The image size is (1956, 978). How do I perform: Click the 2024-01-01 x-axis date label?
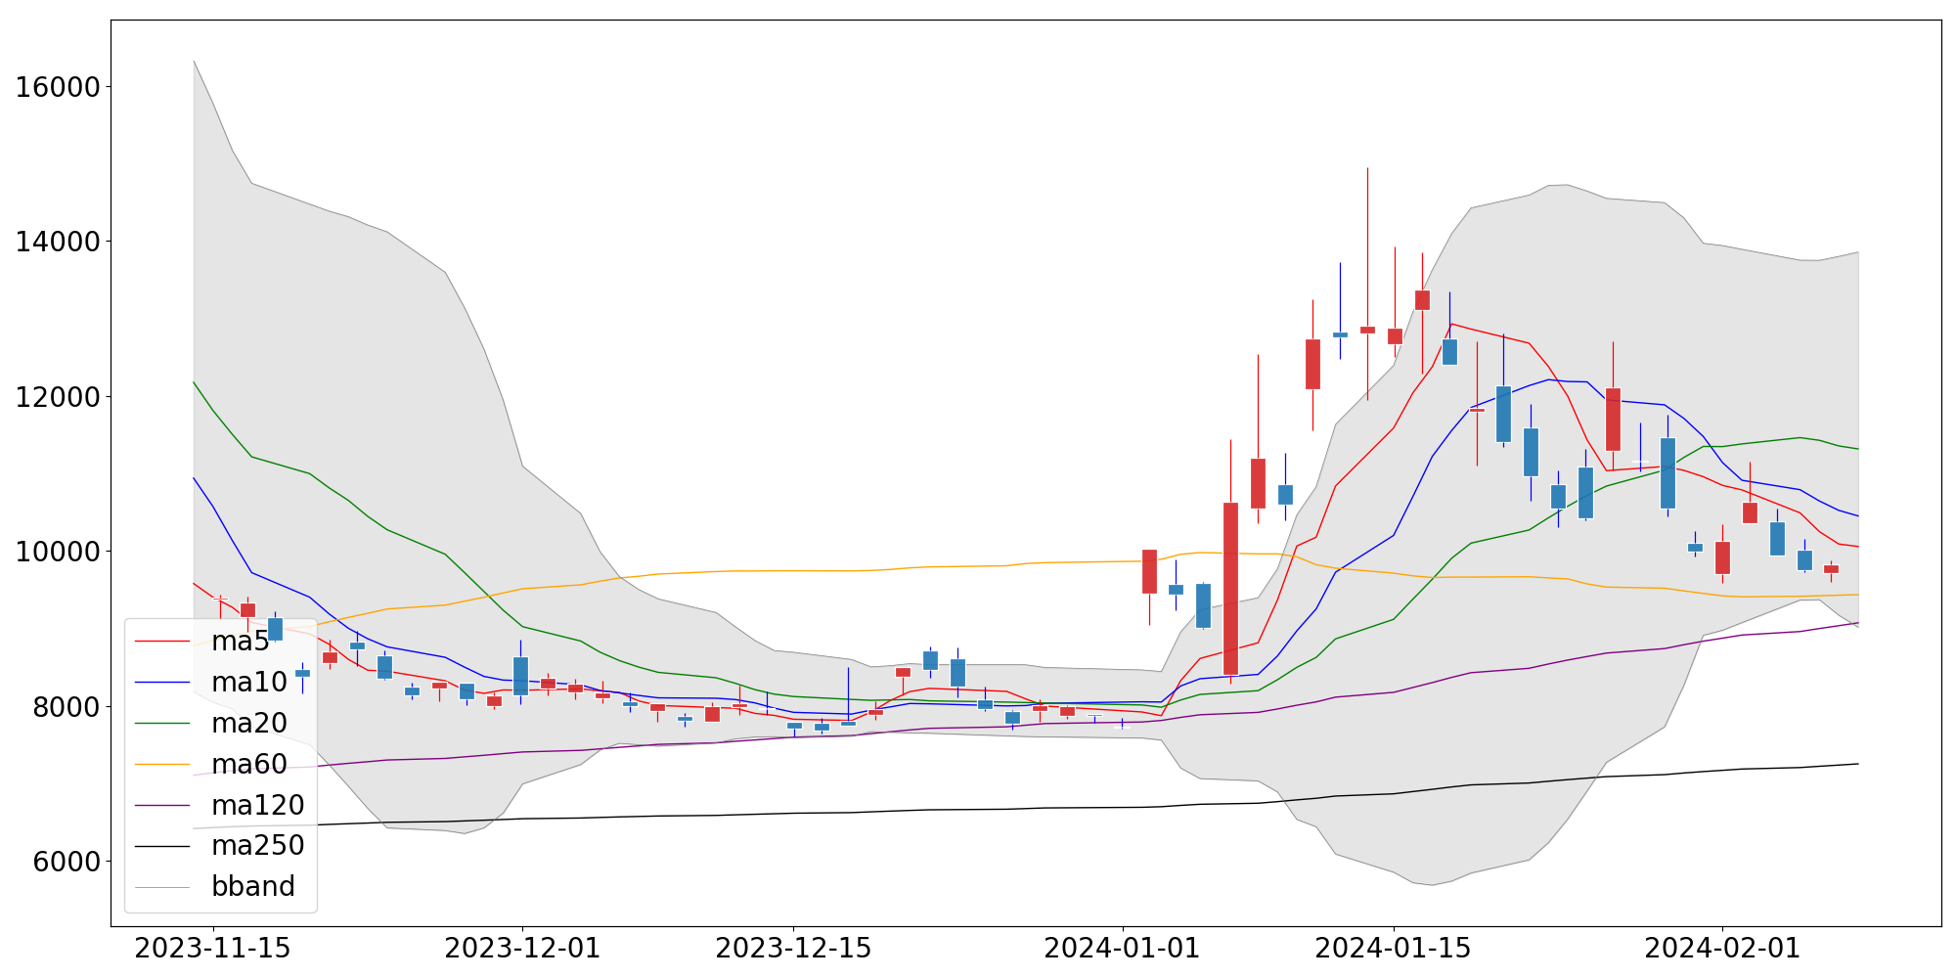click(x=1122, y=949)
